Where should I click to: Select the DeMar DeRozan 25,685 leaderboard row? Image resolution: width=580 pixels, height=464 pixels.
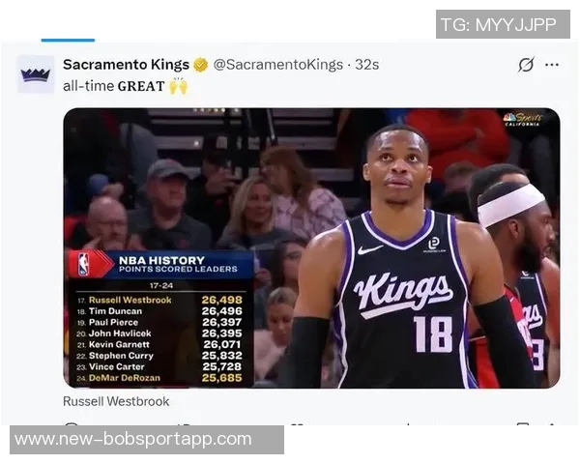159,378
